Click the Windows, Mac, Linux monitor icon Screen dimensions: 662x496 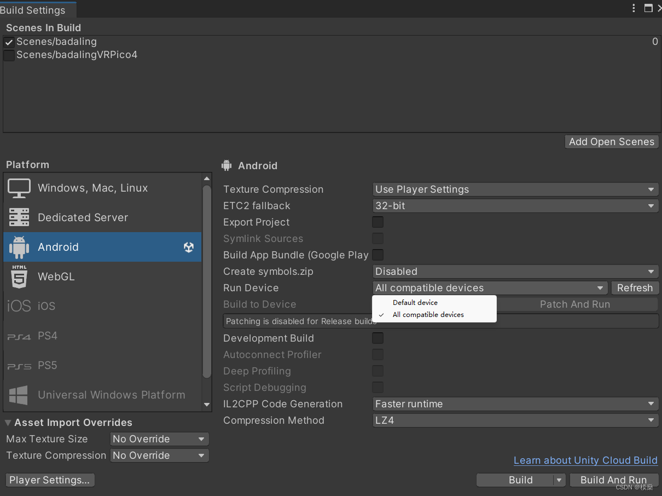(19, 188)
